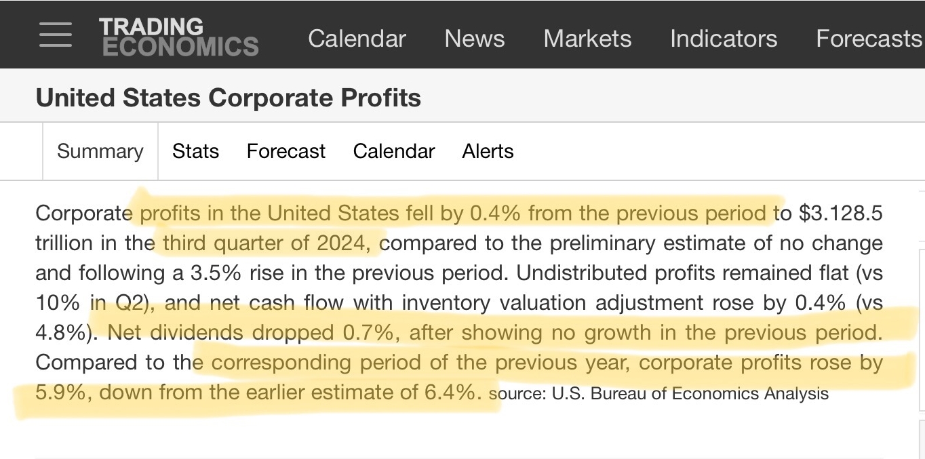
Task: Open the Markets navigation item
Action: tap(587, 39)
